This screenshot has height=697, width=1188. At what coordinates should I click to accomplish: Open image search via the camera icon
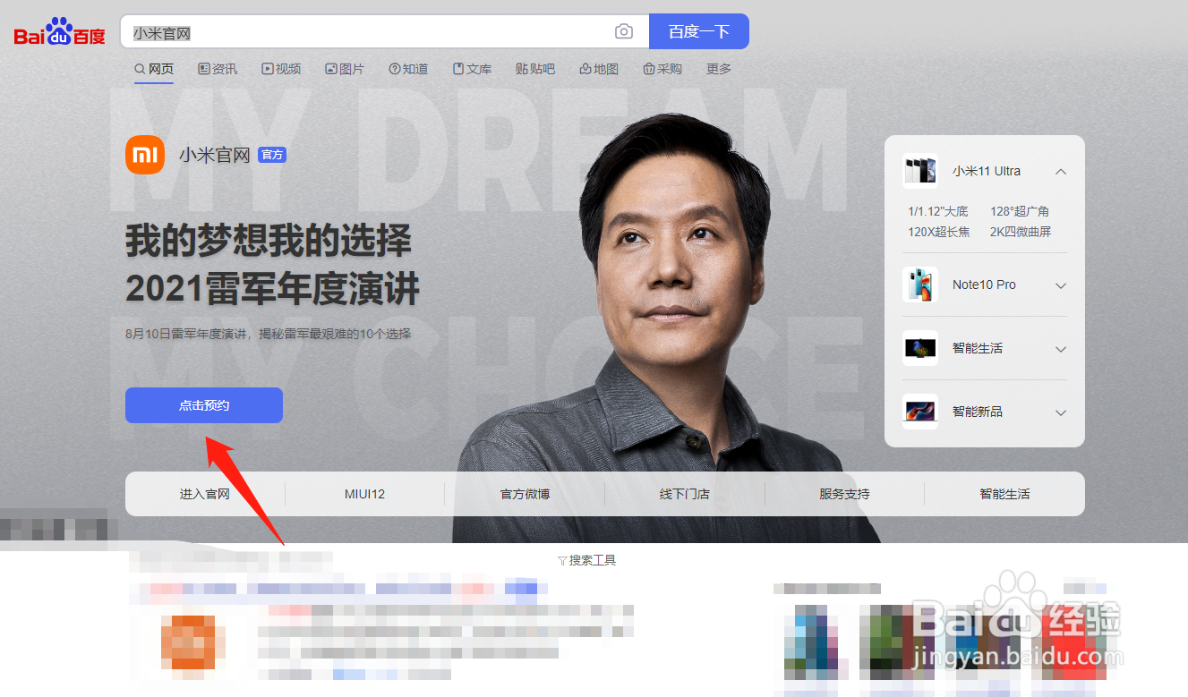pyautogui.click(x=624, y=30)
